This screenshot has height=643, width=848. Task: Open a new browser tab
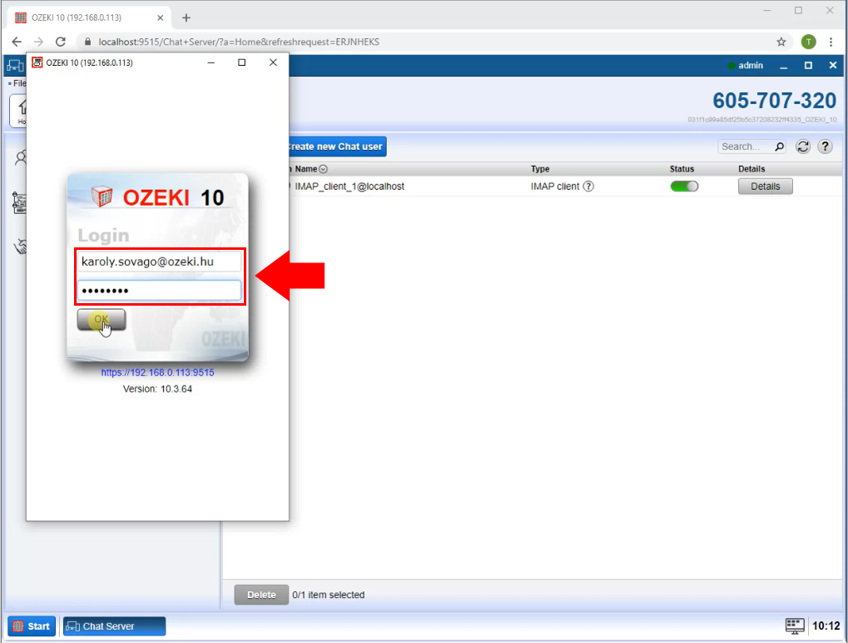186,17
